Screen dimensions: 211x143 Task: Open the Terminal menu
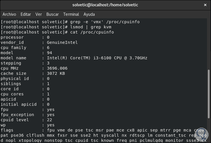click(71, 14)
